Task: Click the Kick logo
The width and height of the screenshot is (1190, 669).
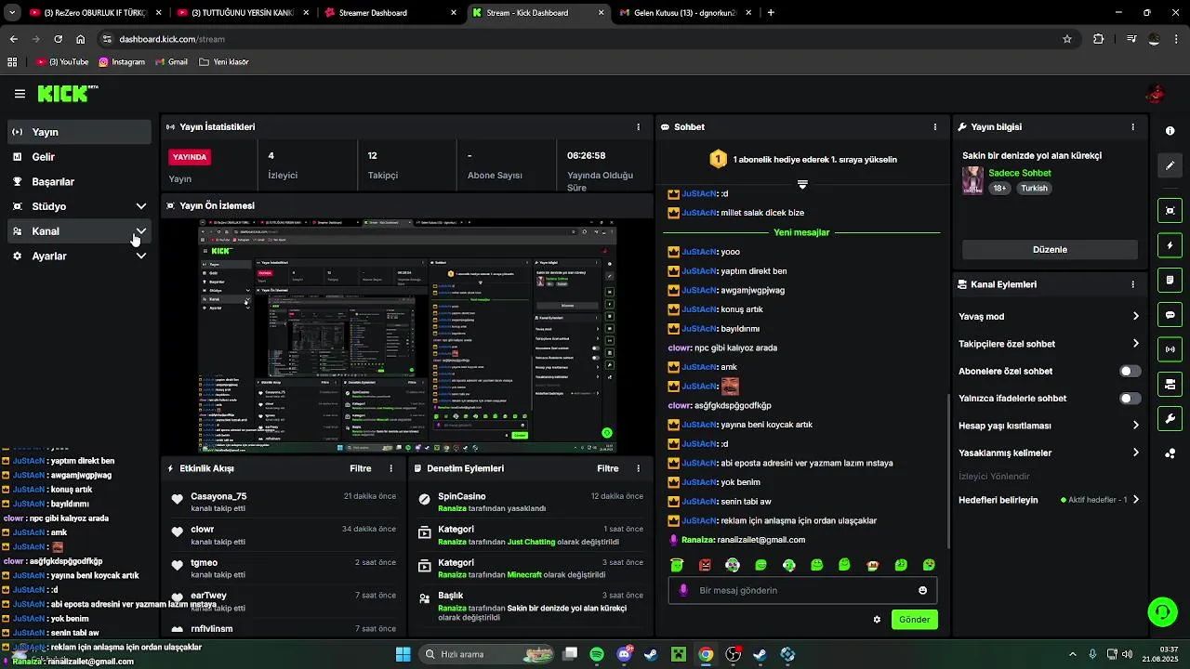Action: coord(67,94)
